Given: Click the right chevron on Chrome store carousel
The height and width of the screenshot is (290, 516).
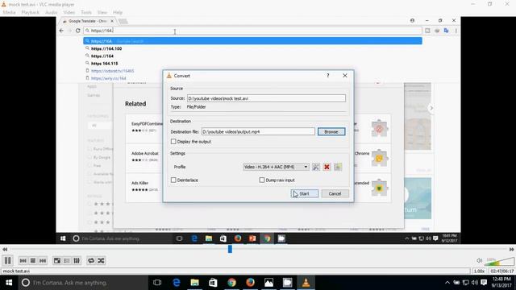Looking at the screenshot, I should tap(431, 108).
